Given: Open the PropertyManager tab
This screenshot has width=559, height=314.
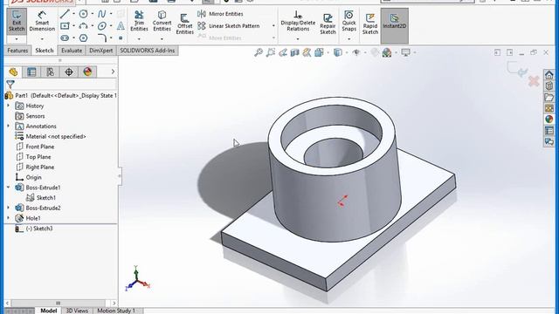Looking at the screenshot, I should (31, 72).
